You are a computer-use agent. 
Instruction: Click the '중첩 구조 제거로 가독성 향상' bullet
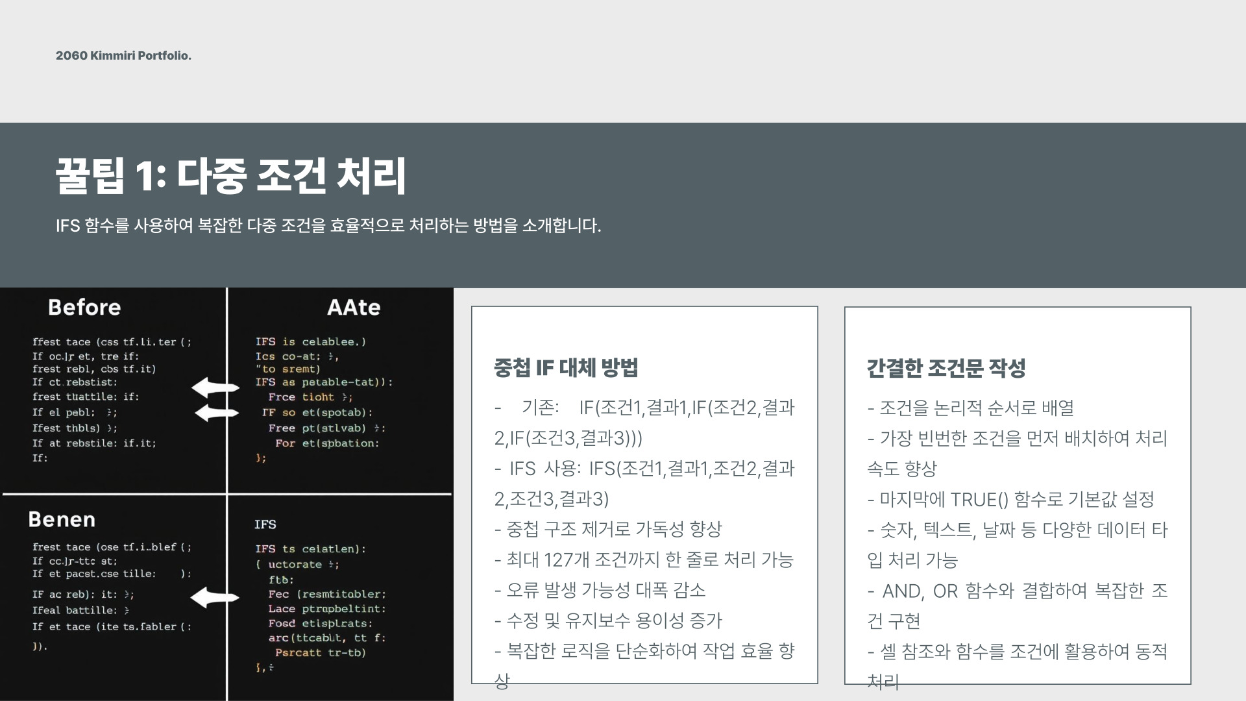pyautogui.click(x=607, y=529)
